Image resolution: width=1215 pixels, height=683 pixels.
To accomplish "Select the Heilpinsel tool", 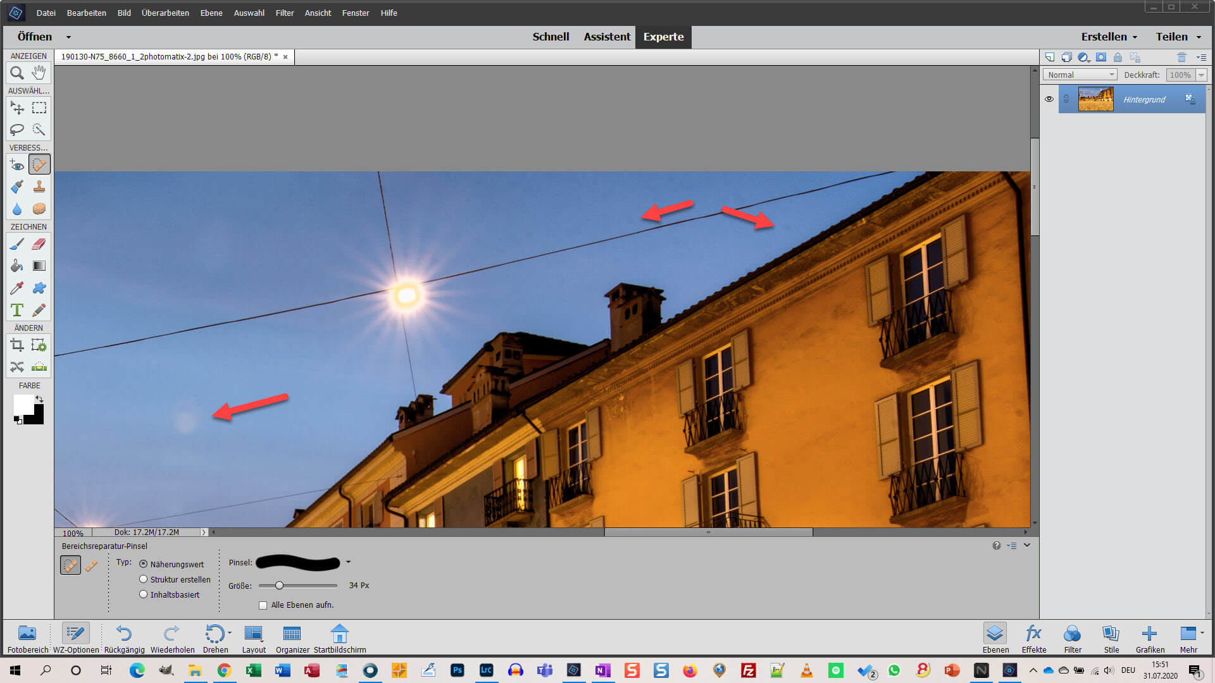I will click(92, 565).
